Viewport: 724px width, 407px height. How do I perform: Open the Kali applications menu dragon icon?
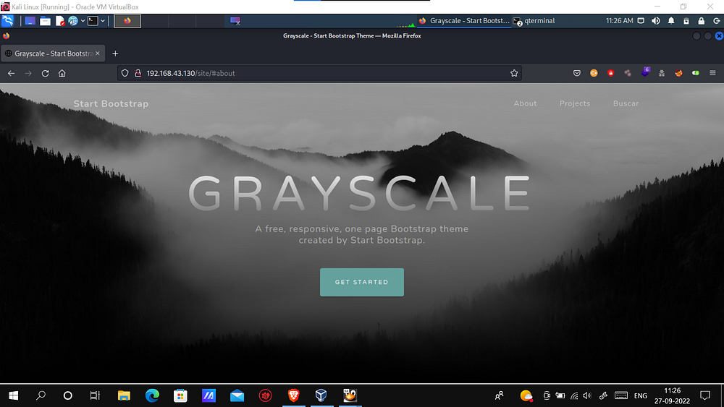click(8, 21)
